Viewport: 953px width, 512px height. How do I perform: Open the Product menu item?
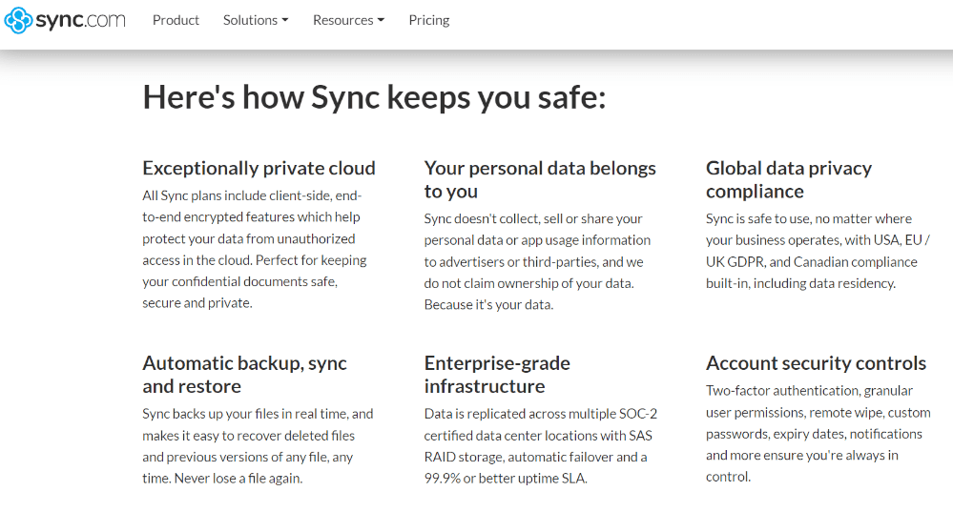[176, 20]
